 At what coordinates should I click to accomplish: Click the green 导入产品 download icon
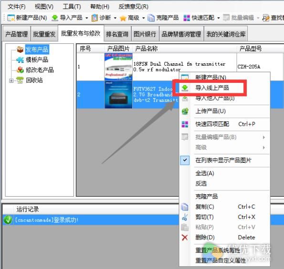coord(54,18)
